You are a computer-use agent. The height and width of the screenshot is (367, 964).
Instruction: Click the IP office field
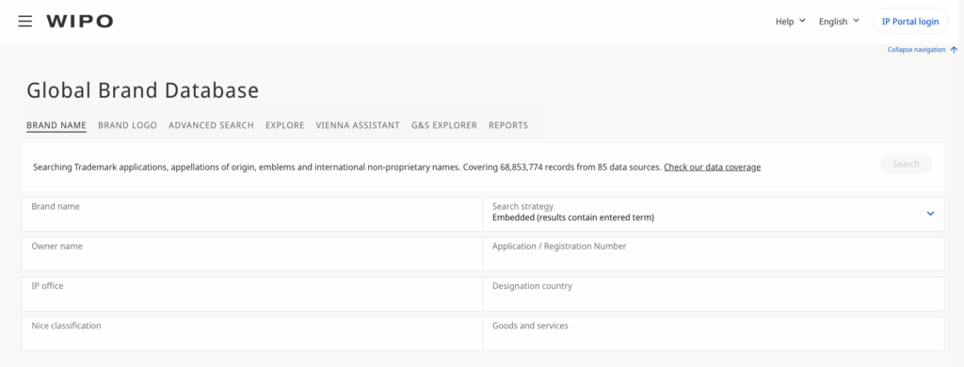(252, 294)
